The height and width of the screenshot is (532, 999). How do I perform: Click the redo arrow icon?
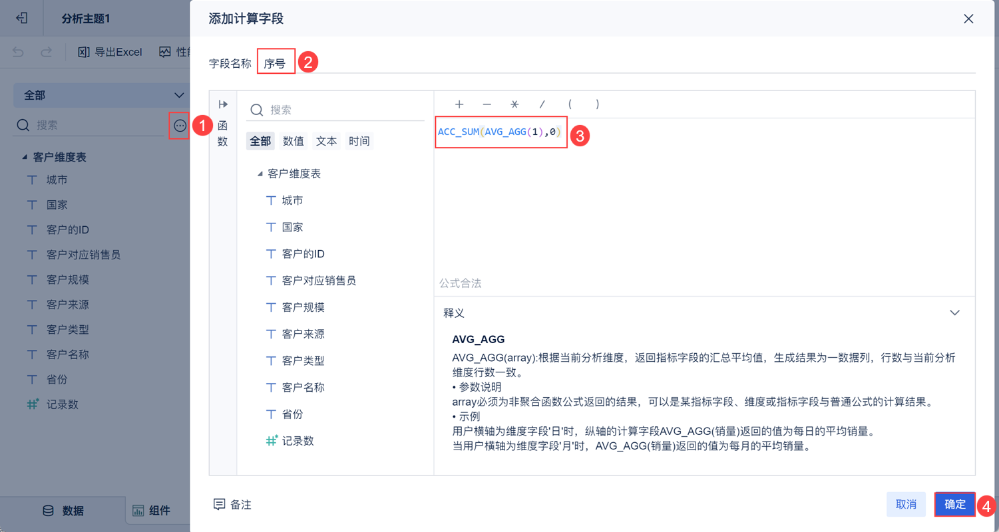pyautogui.click(x=46, y=52)
